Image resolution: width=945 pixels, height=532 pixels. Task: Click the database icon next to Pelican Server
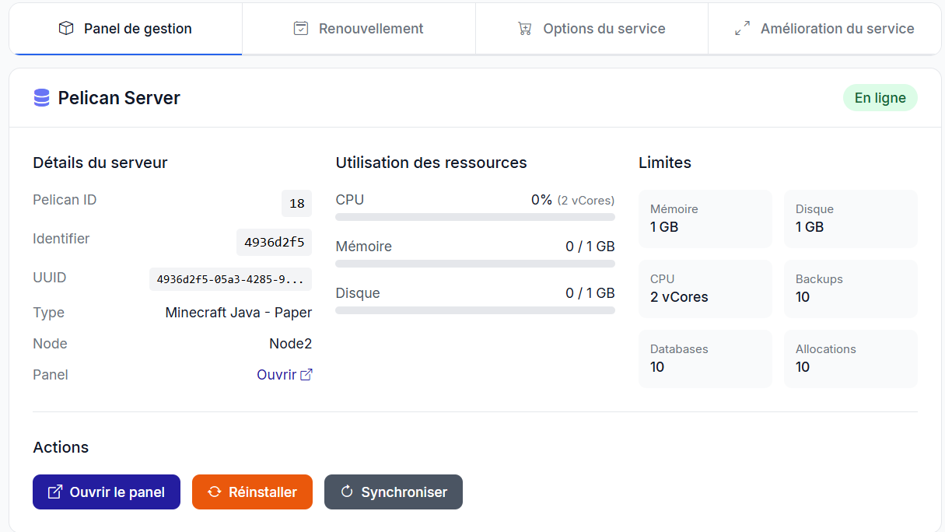(41, 98)
